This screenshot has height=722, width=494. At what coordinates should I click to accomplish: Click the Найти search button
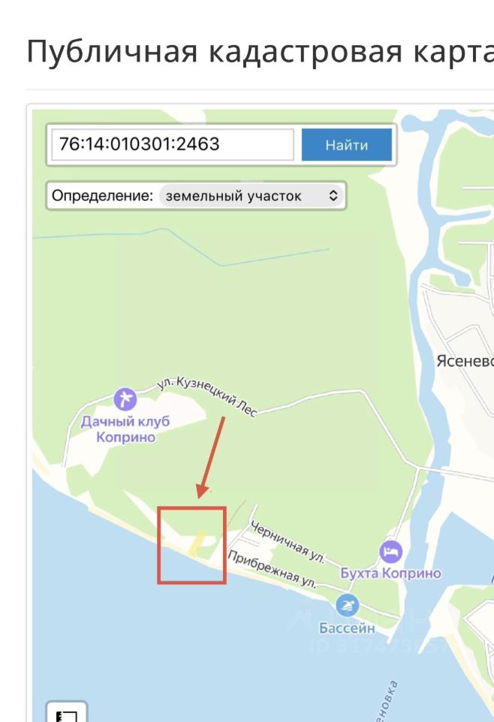click(x=347, y=145)
